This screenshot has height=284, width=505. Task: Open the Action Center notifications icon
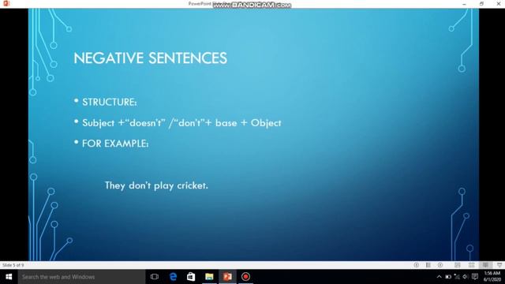(475, 277)
